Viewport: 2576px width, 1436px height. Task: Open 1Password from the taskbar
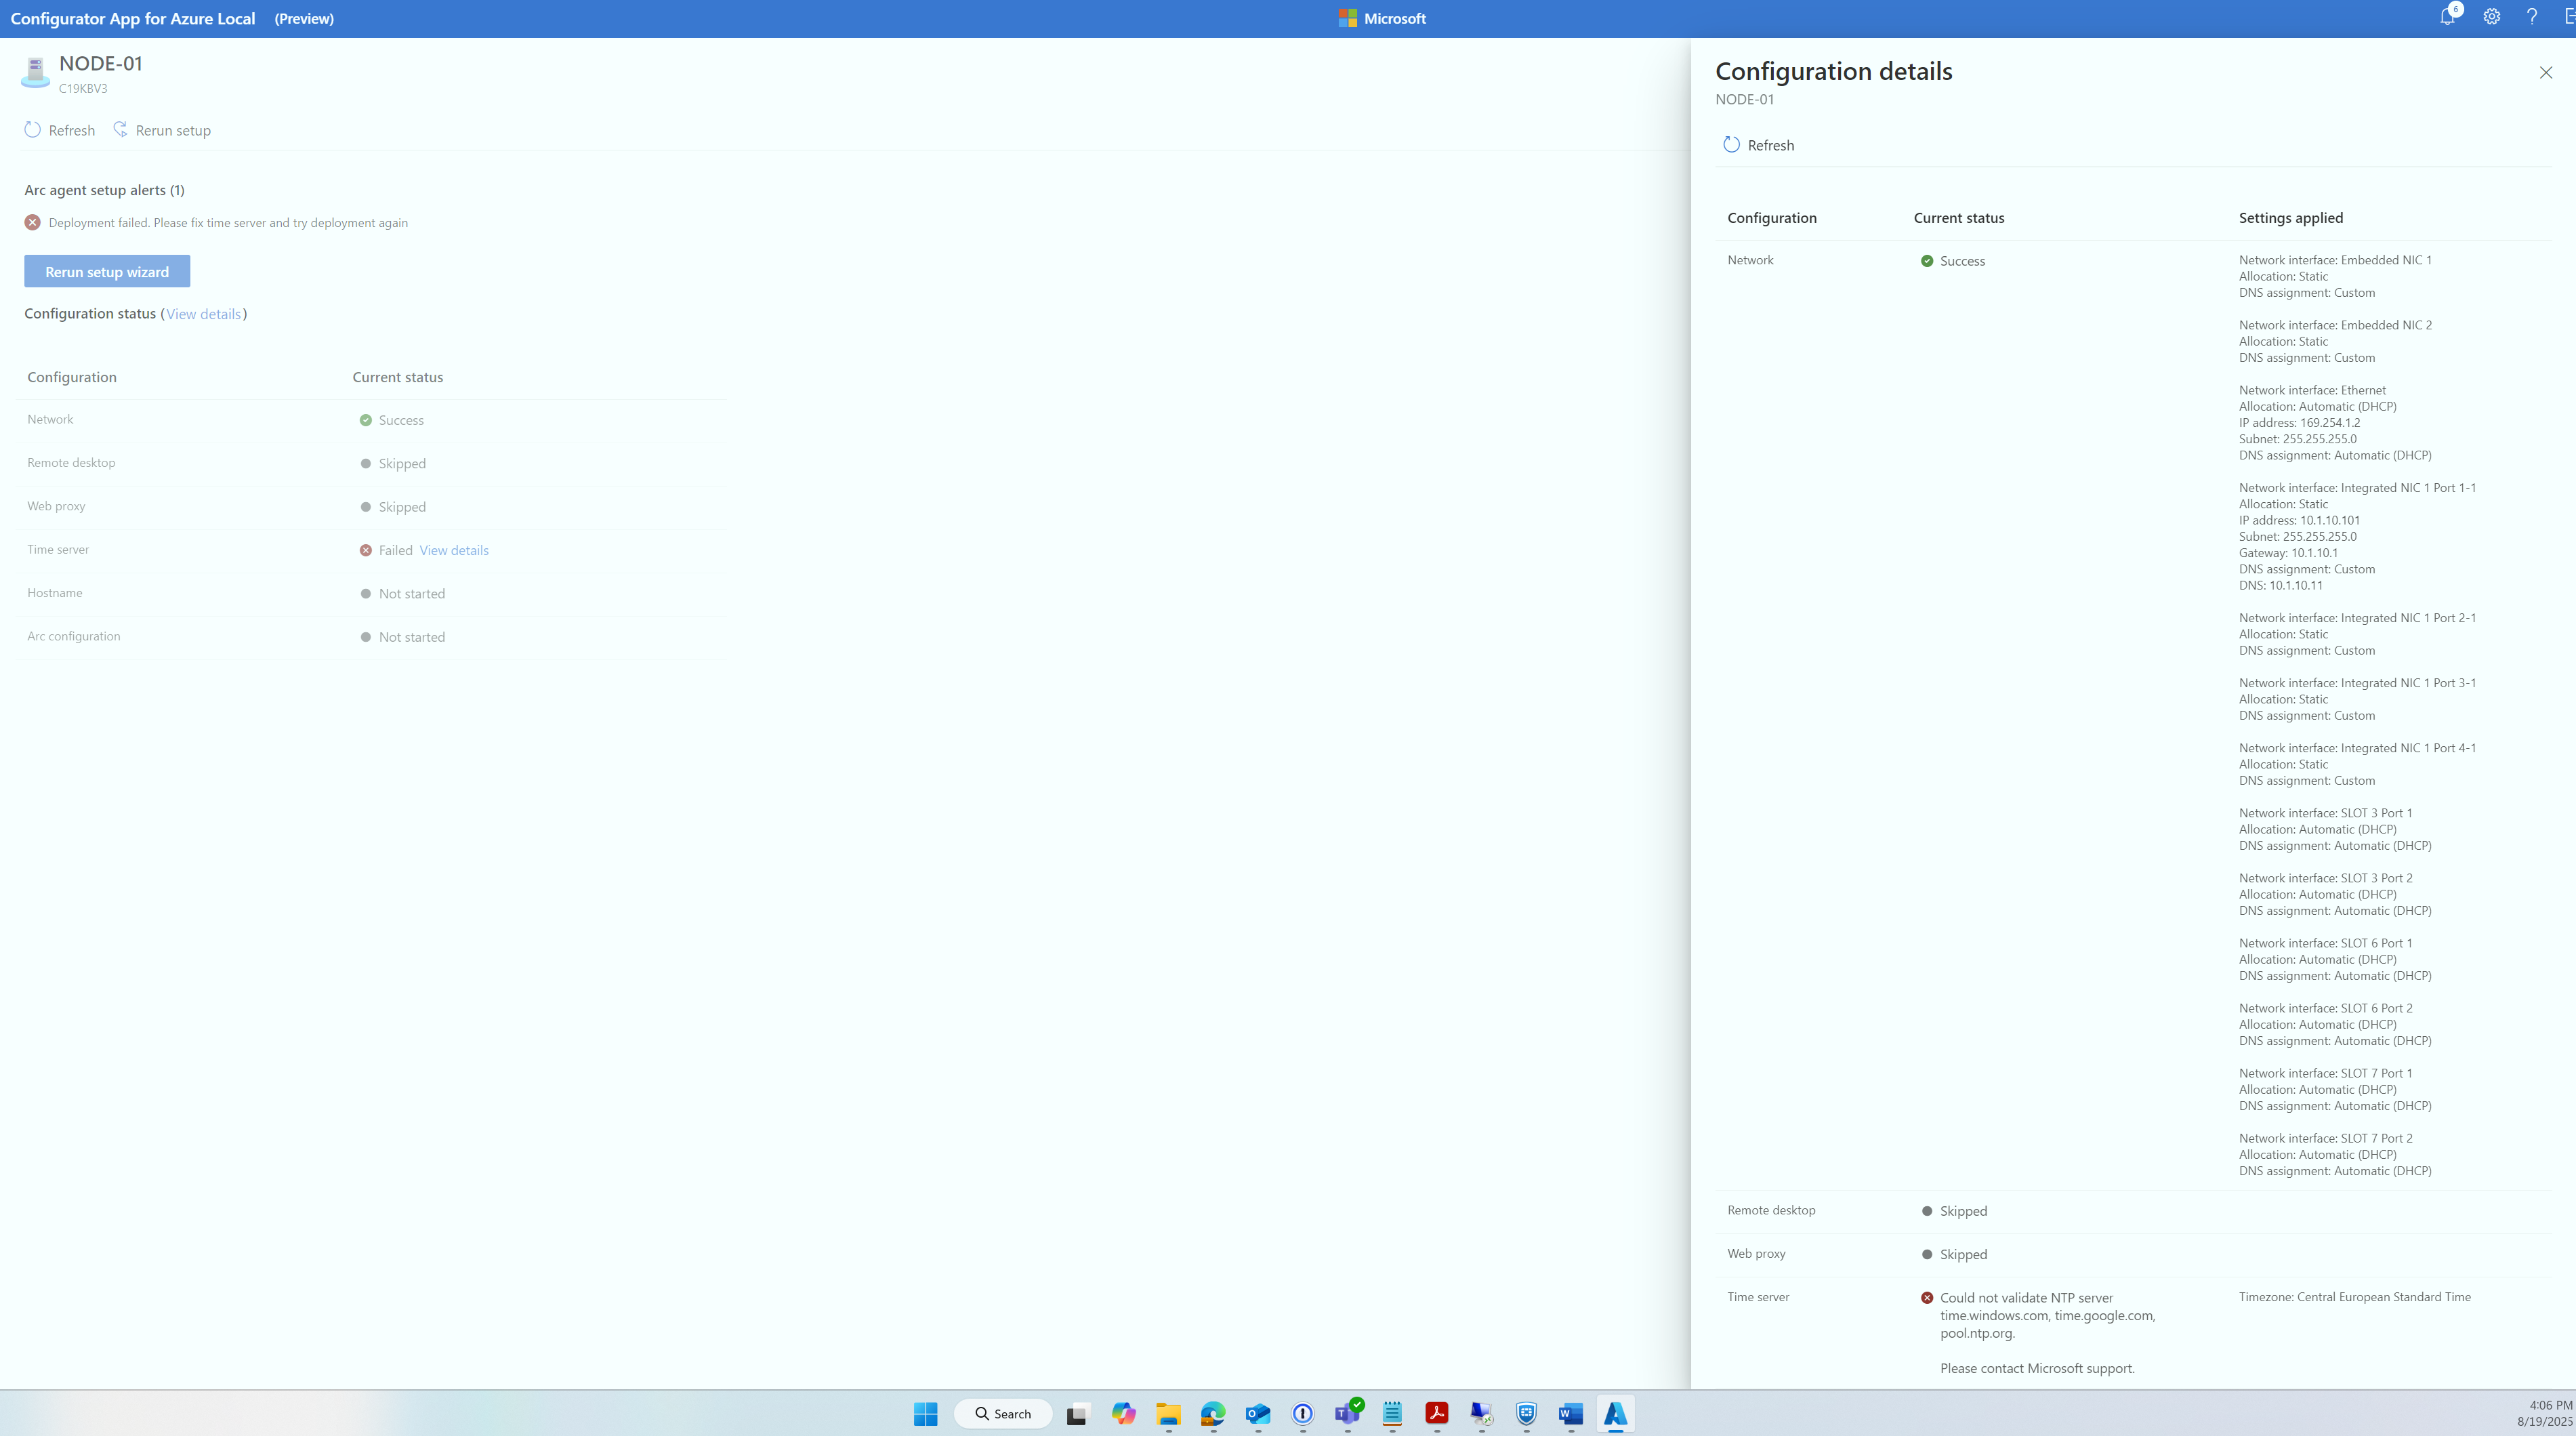1303,1413
